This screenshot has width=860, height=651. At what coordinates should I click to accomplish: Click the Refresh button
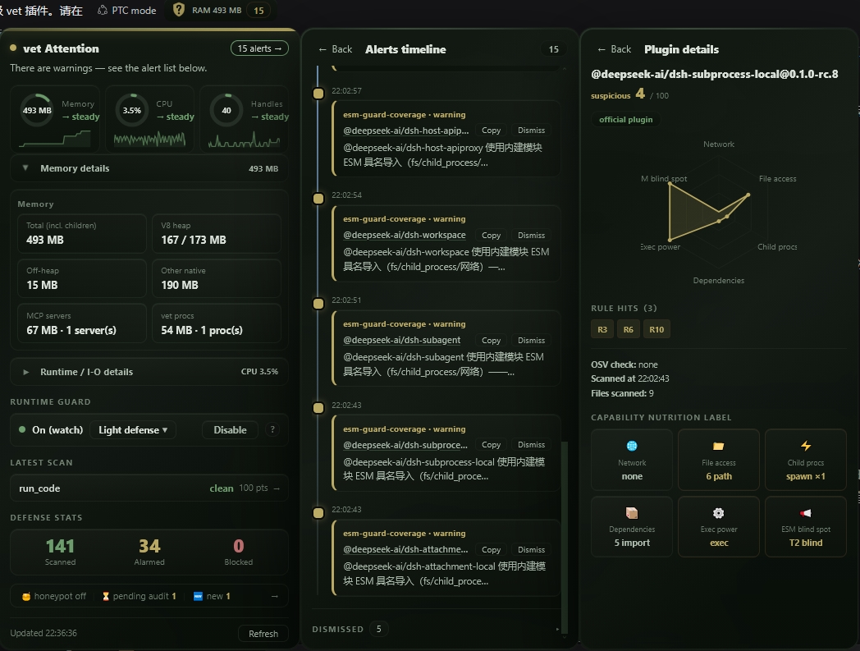[x=263, y=634]
